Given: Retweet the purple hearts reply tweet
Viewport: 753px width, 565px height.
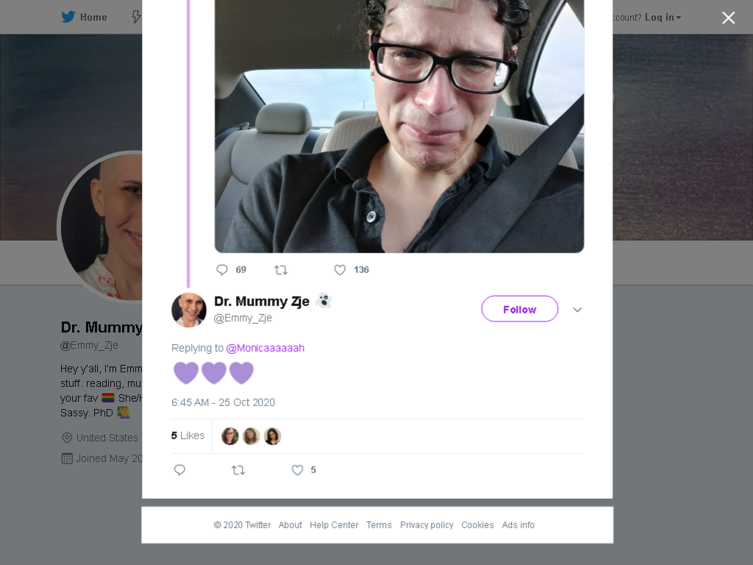Looking at the screenshot, I should pyautogui.click(x=238, y=470).
